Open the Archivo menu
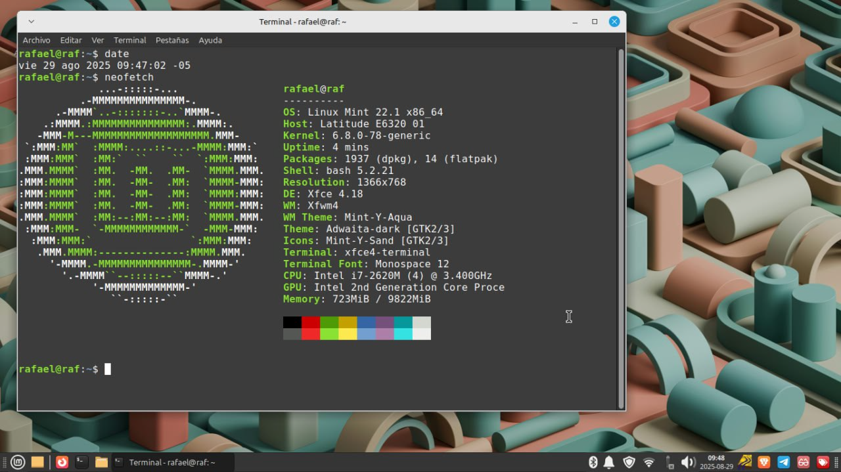841x472 pixels. (x=36, y=40)
